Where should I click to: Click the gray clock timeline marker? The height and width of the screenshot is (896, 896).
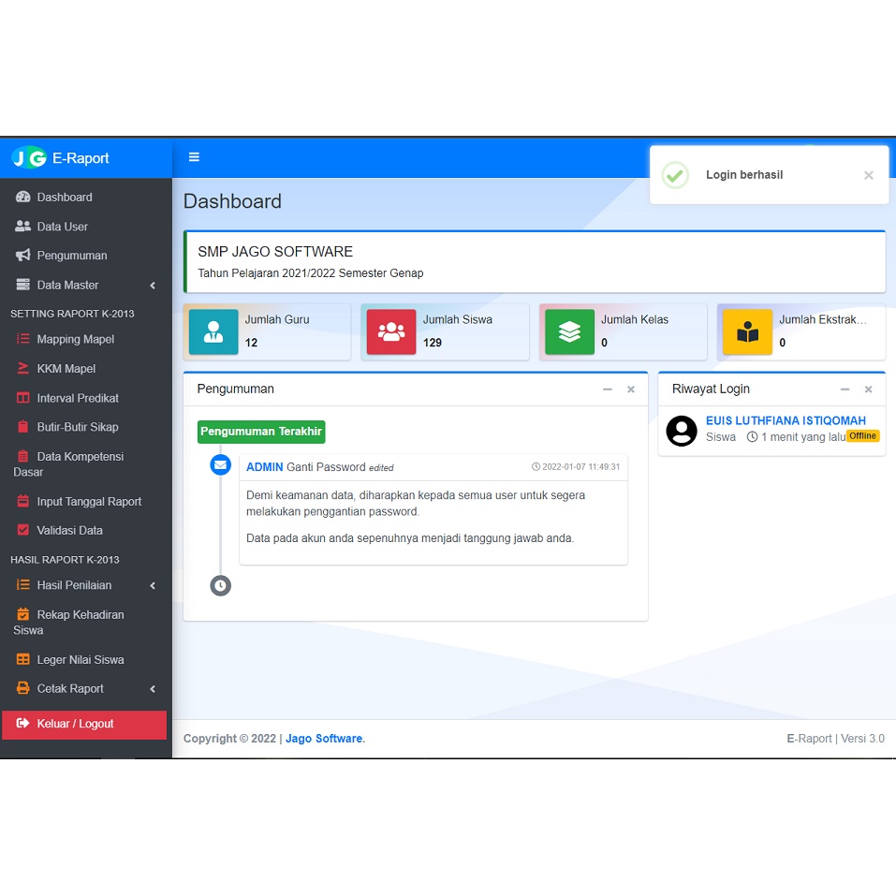pos(221,586)
